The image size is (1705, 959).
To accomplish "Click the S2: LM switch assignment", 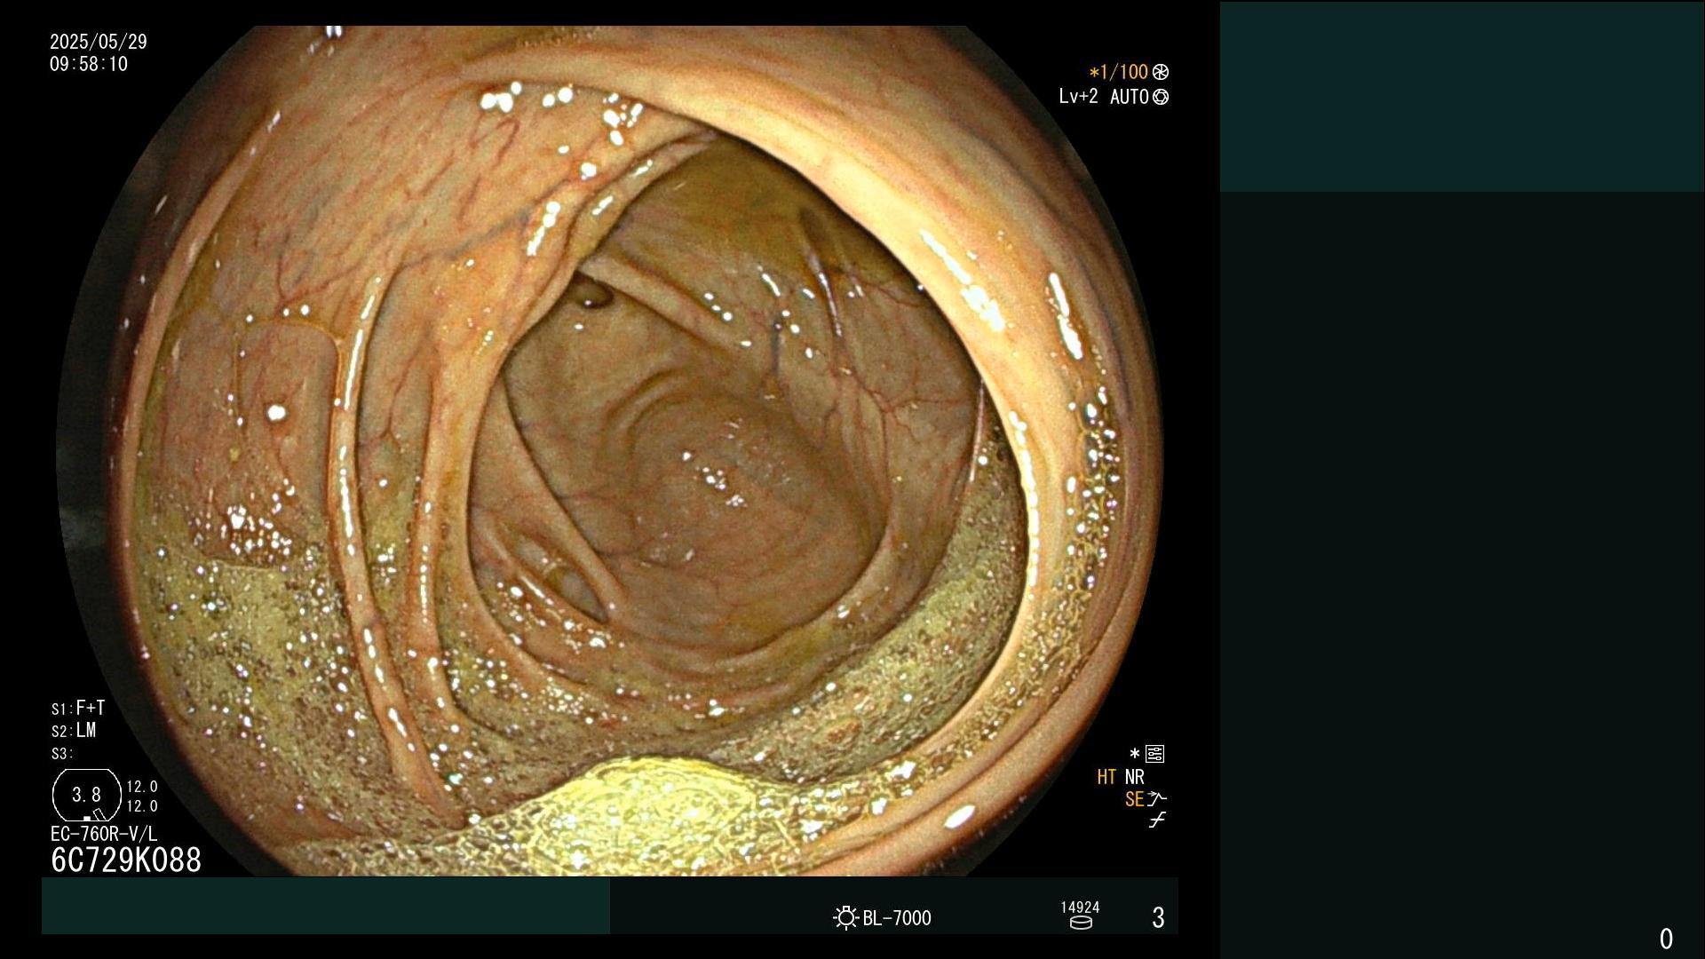I will tap(74, 730).
